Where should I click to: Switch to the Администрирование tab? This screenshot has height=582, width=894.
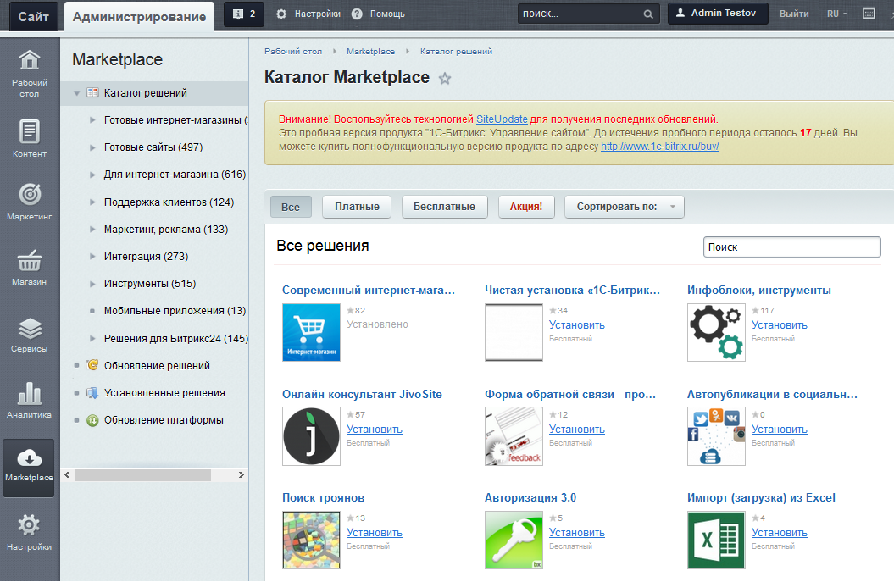[139, 17]
